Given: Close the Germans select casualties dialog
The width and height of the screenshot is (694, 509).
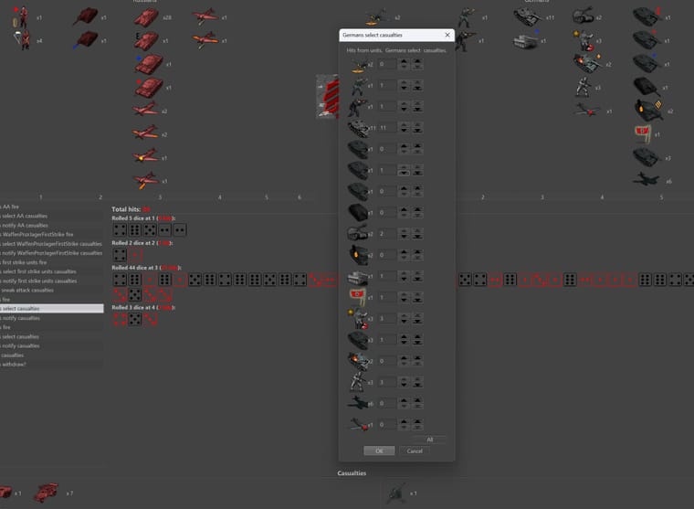Looking at the screenshot, I should (447, 35).
